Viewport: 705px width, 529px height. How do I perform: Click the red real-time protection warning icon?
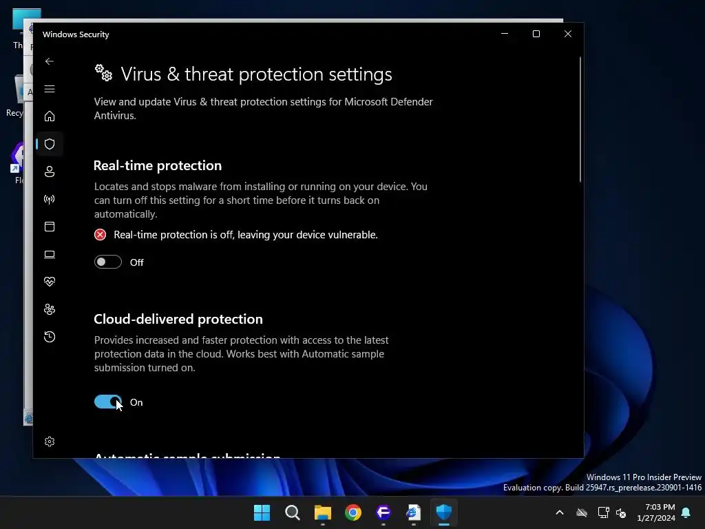[101, 234]
